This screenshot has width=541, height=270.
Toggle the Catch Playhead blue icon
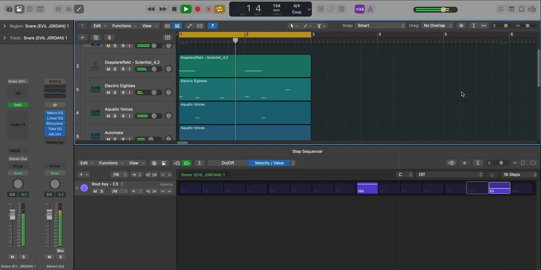[x=213, y=26]
